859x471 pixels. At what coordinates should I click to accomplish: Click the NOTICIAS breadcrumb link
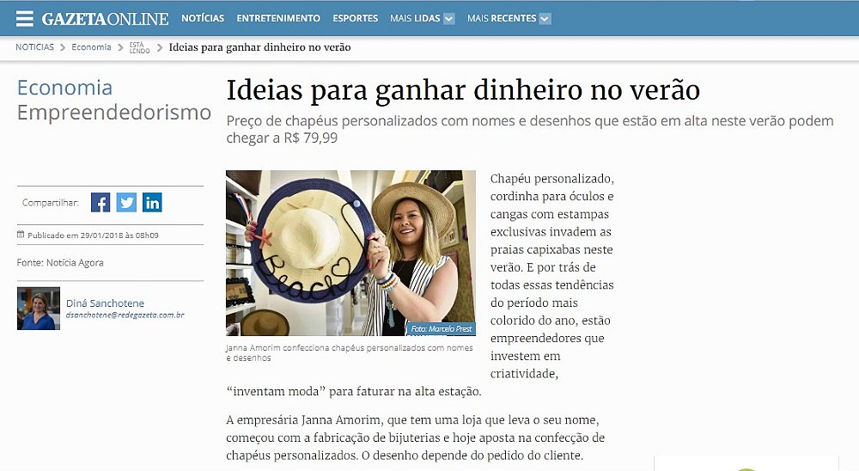(34, 47)
